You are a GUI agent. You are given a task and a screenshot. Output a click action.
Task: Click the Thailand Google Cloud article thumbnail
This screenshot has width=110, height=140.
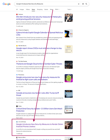tap(69, 65)
